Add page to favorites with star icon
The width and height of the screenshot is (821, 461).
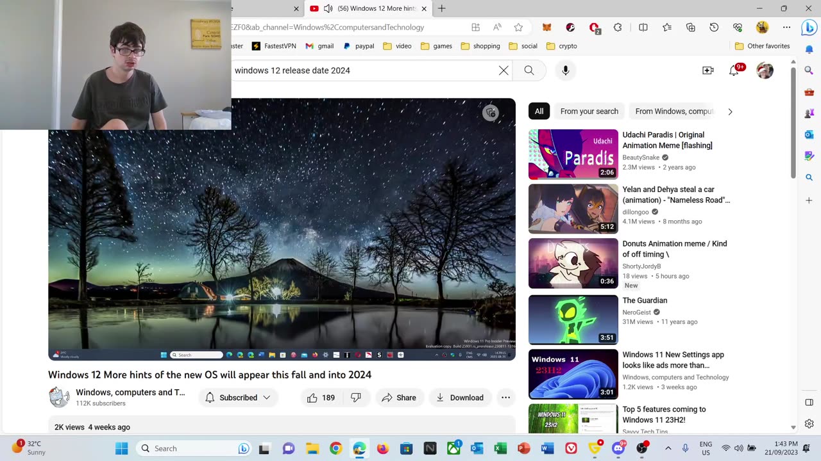(x=518, y=28)
